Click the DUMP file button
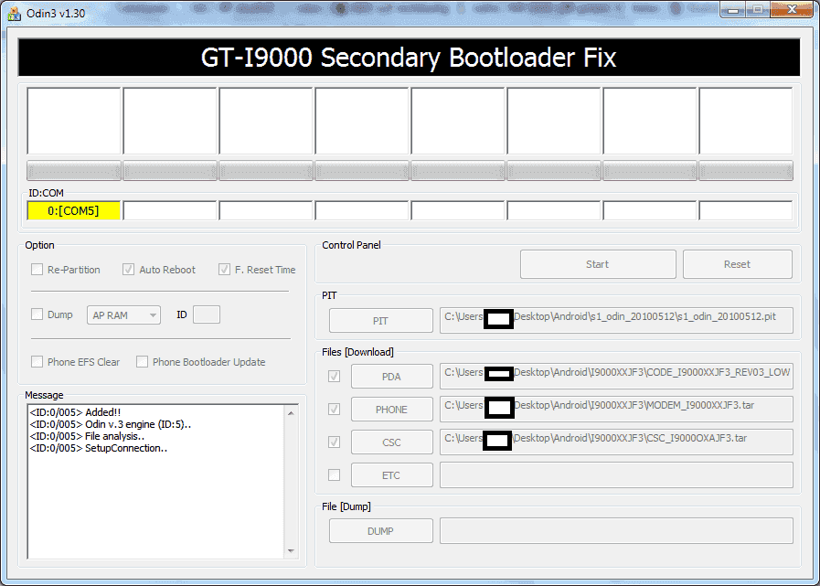This screenshot has height=586, width=820. pyautogui.click(x=380, y=531)
